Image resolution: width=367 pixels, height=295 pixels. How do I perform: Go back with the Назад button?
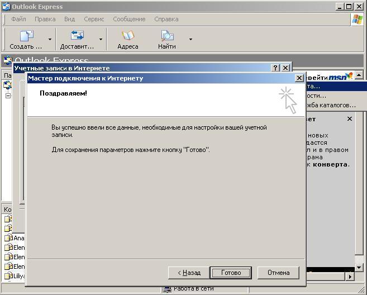click(x=189, y=273)
